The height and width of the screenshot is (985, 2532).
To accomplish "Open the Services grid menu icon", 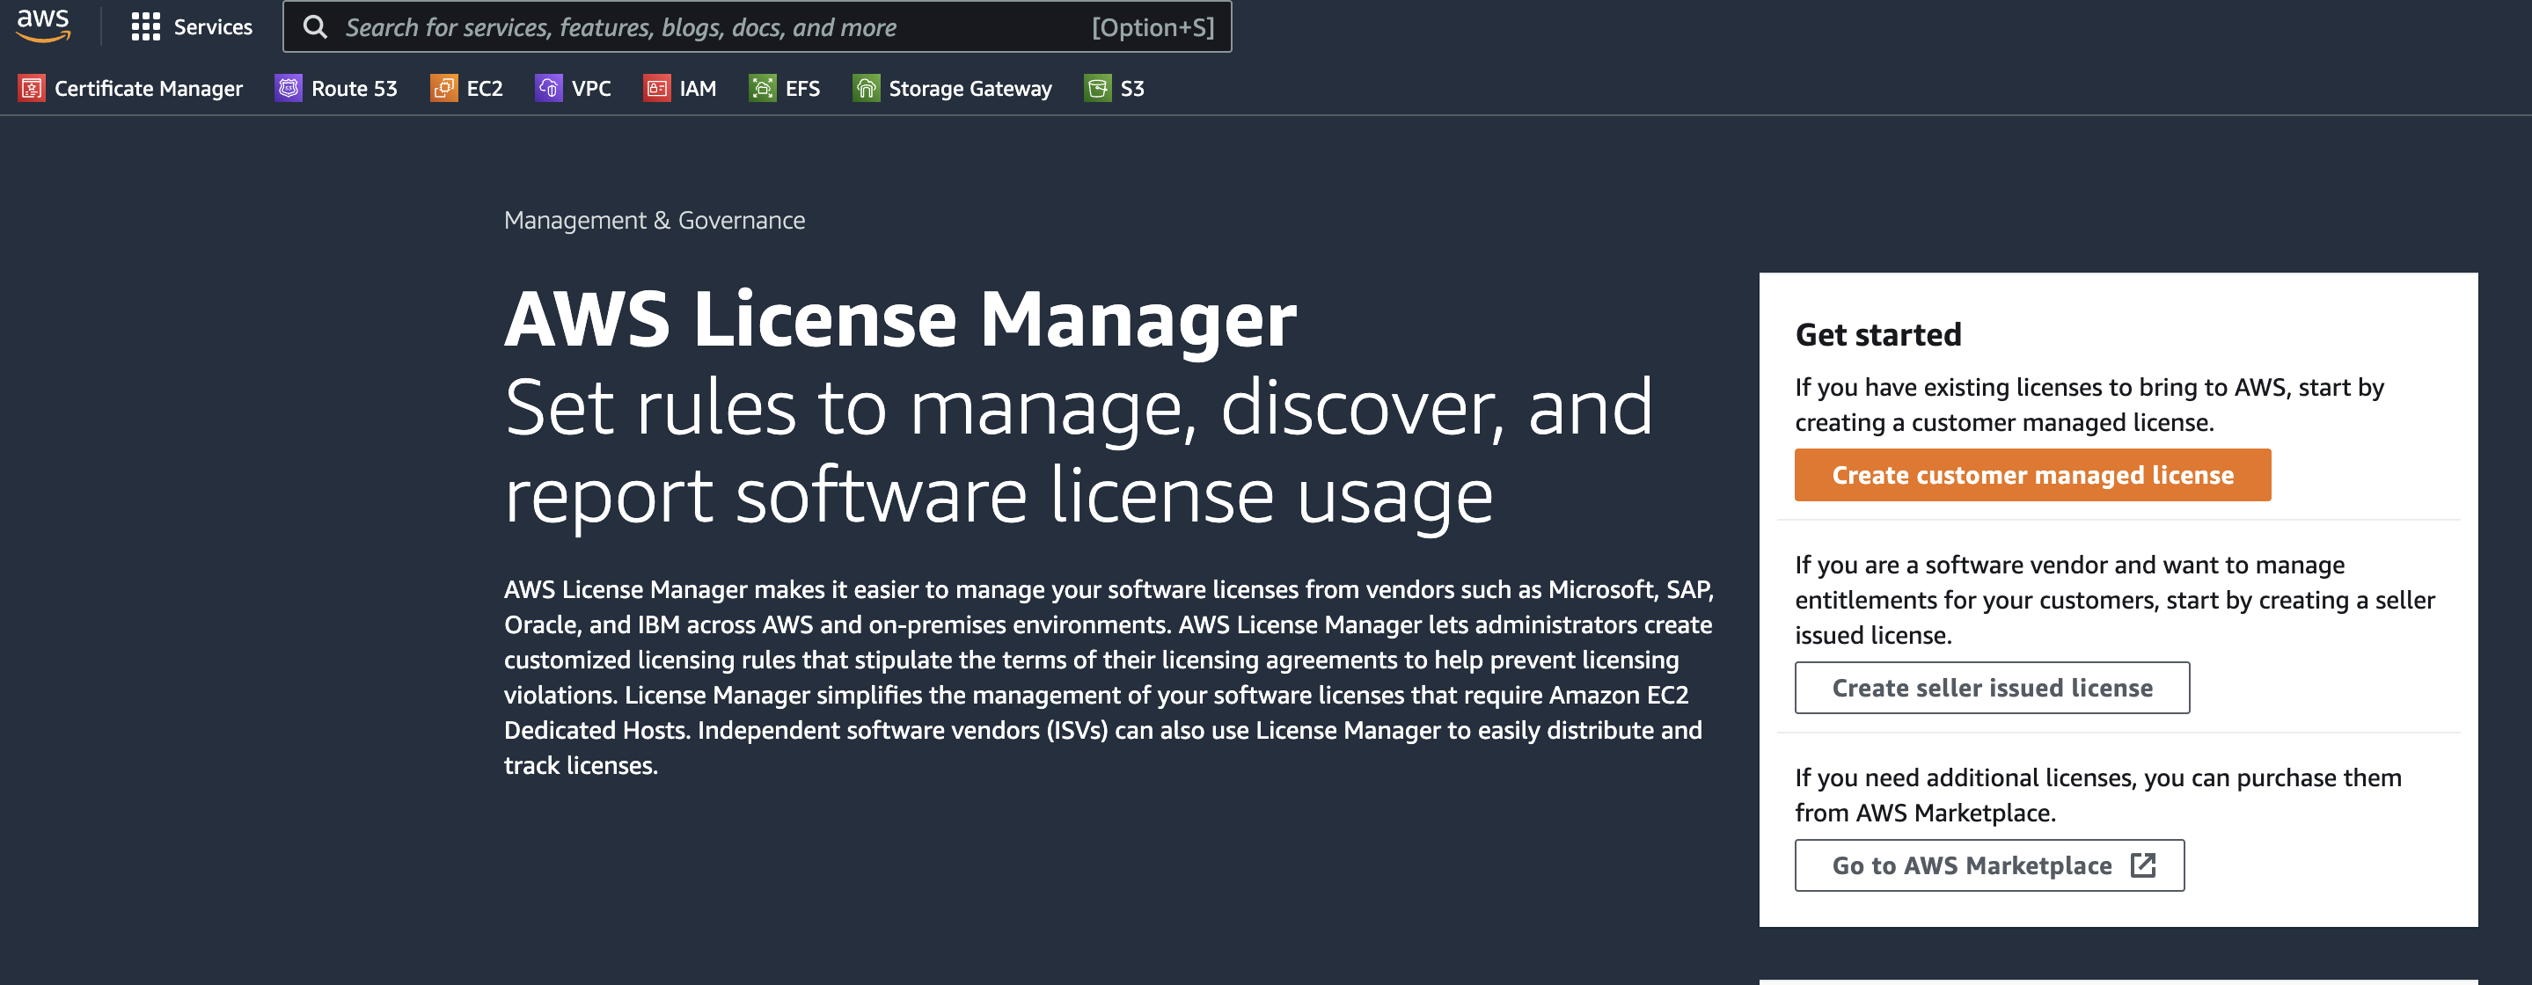I will tap(145, 26).
